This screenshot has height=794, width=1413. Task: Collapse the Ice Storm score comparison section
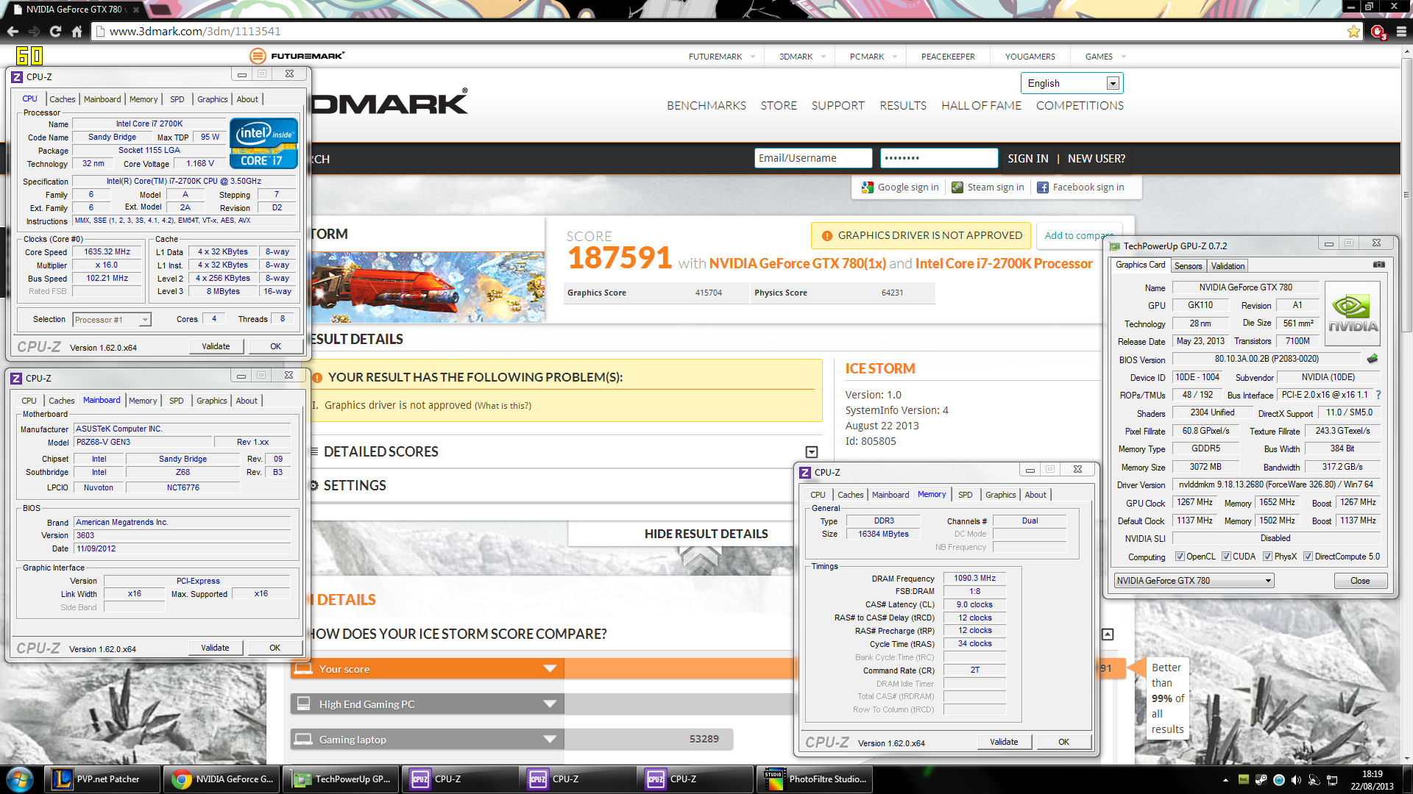click(1108, 634)
